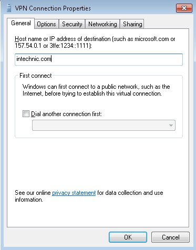Switch to the Networking tab
This screenshot has width=196, height=250.
pyautogui.click(x=102, y=24)
